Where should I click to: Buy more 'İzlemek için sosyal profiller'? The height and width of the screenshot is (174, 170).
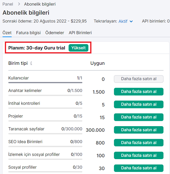click(139, 155)
